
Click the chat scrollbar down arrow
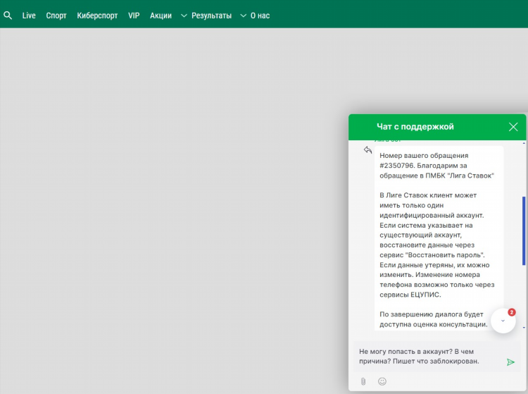coord(524,328)
